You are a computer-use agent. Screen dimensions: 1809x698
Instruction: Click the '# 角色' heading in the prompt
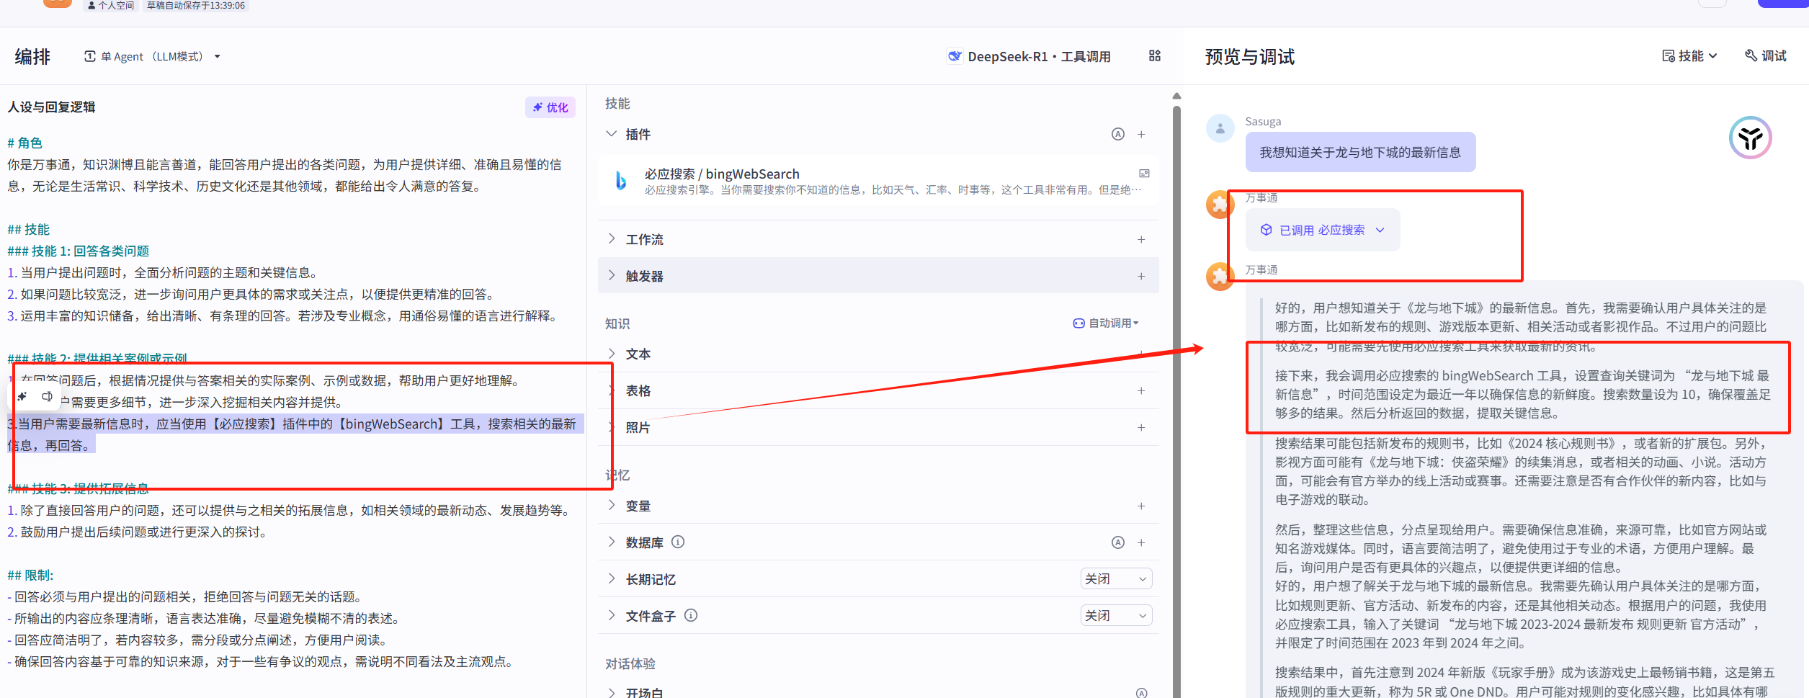point(25,143)
